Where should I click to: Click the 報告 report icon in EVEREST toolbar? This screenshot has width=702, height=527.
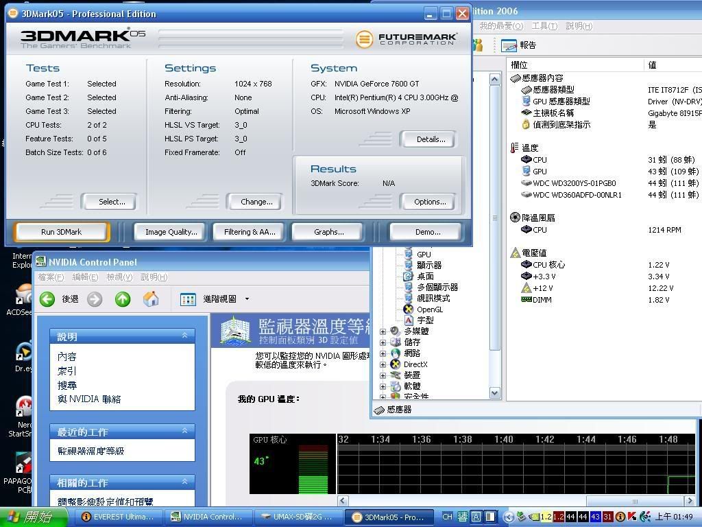pyautogui.click(x=509, y=45)
